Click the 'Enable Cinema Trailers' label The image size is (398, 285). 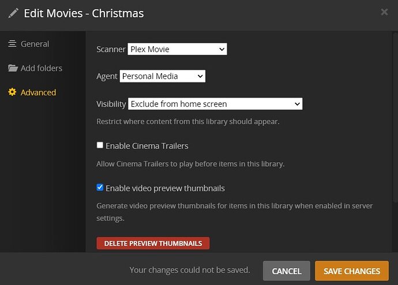click(147, 146)
